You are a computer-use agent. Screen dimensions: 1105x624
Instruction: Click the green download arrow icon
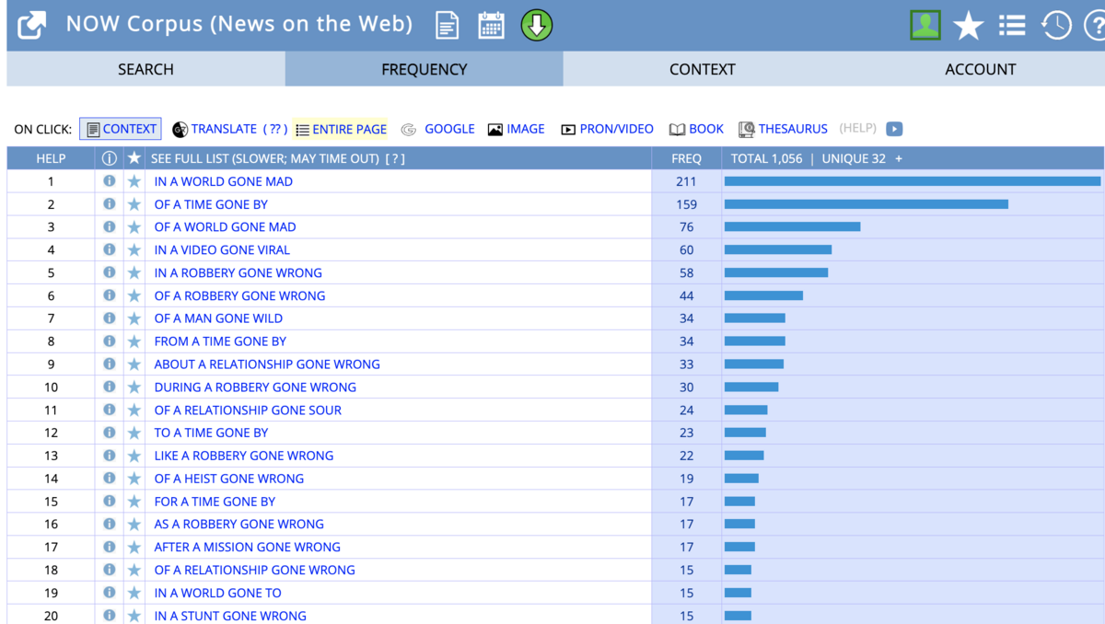click(x=537, y=25)
